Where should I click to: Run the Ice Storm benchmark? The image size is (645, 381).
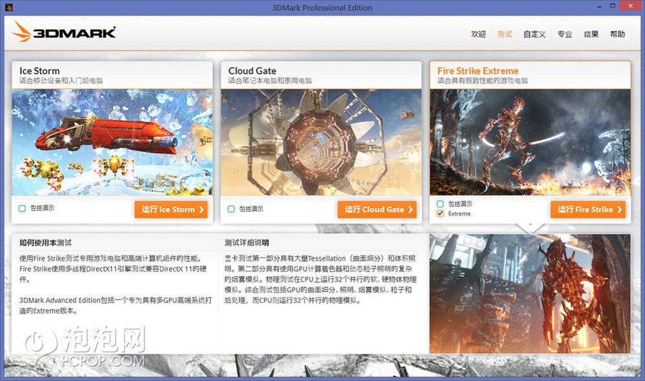[x=171, y=209]
